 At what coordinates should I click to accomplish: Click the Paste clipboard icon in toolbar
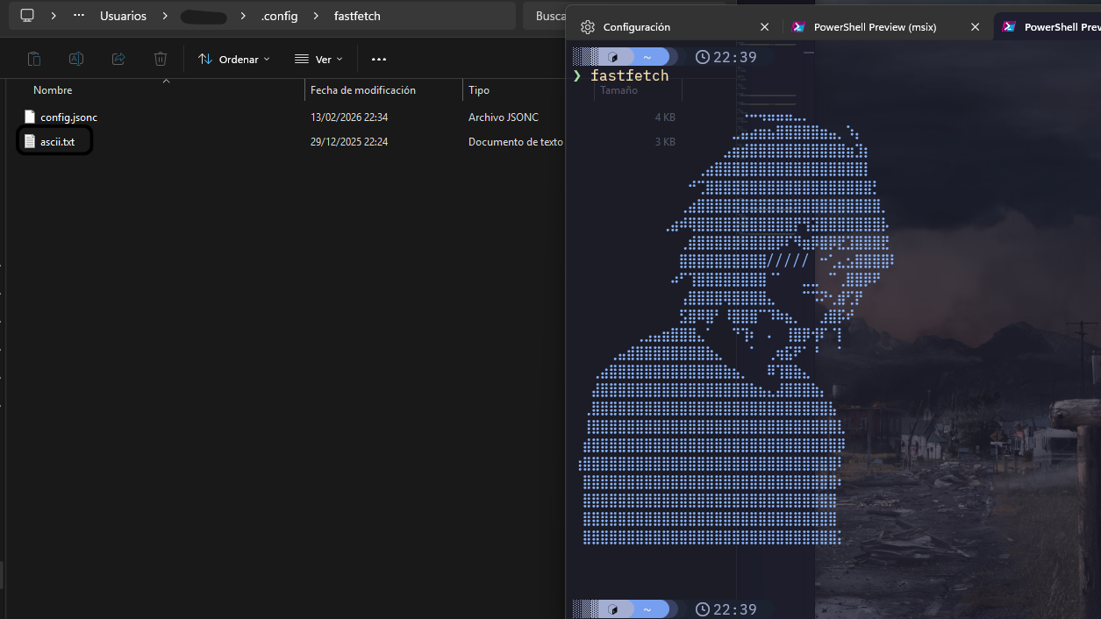pyautogui.click(x=34, y=59)
